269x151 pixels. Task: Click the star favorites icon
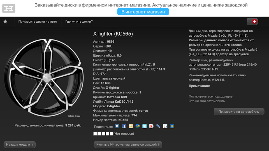coord(5,22)
